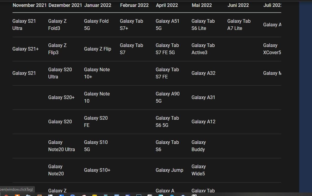Image resolution: width=312 pixels, height=196 pixels.
Task: Select the "Juni 2022" column header
Action: 238,5
